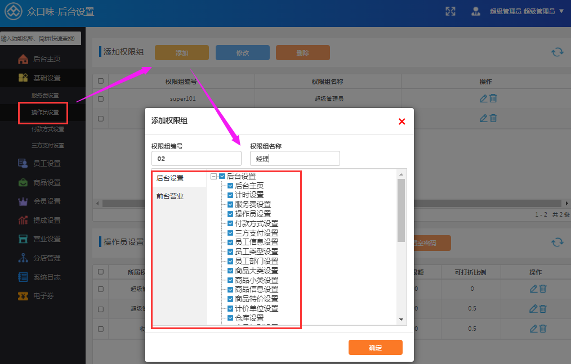The height and width of the screenshot is (364, 571).
Task: Select the checkbox for the super101 row
Action: [101, 98]
